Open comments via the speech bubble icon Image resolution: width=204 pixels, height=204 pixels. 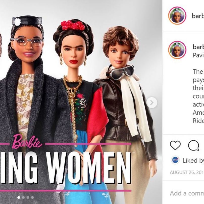coord(193,145)
